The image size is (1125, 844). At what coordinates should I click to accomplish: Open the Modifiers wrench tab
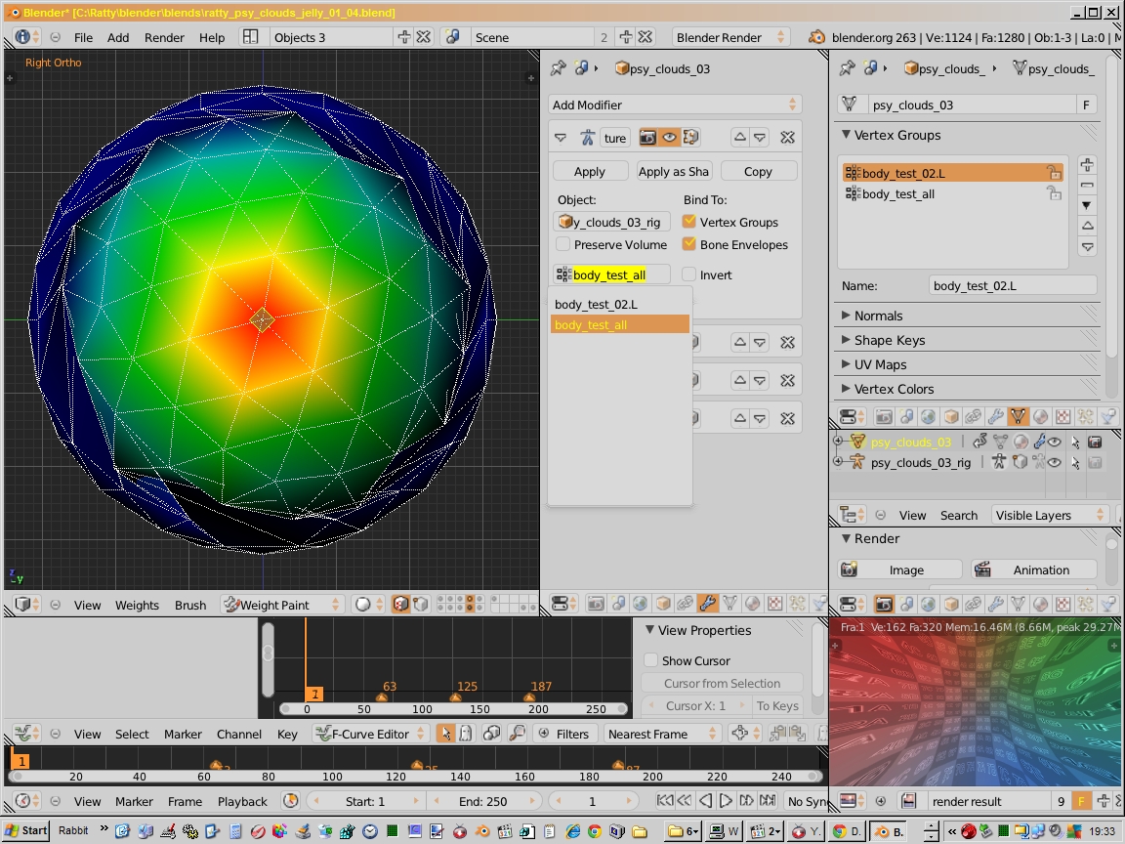[x=707, y=604]
